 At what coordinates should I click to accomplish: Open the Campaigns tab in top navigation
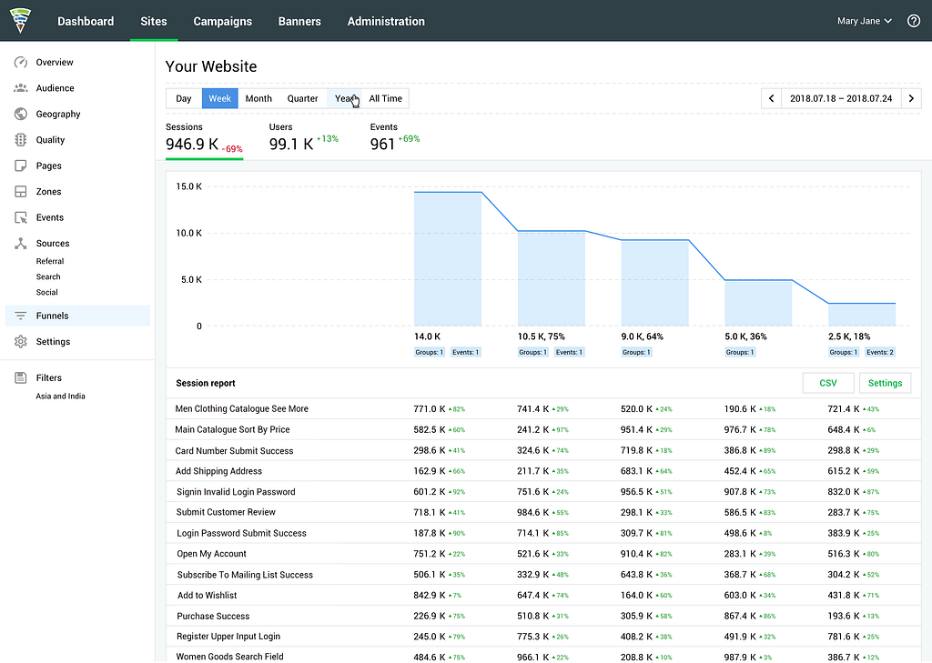(222, 21)
